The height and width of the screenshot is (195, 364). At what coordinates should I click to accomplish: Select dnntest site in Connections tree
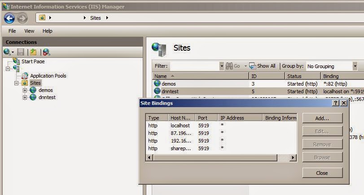click(47, 97)
